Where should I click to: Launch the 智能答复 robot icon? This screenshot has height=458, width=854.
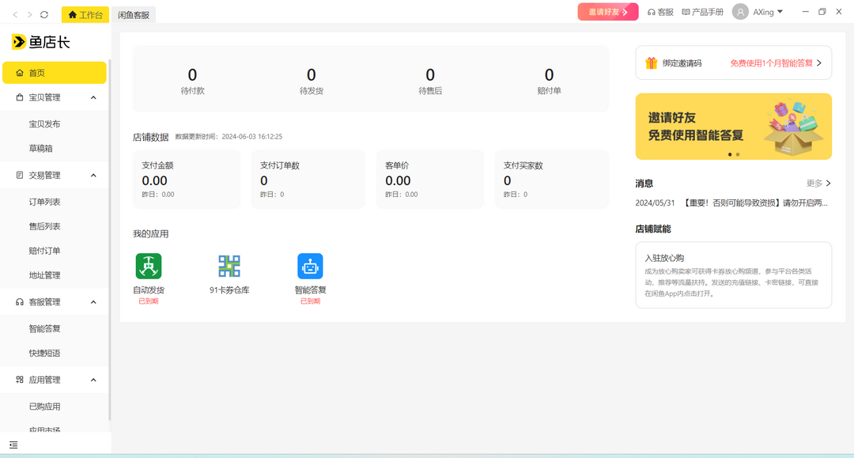tap(310, 266)
